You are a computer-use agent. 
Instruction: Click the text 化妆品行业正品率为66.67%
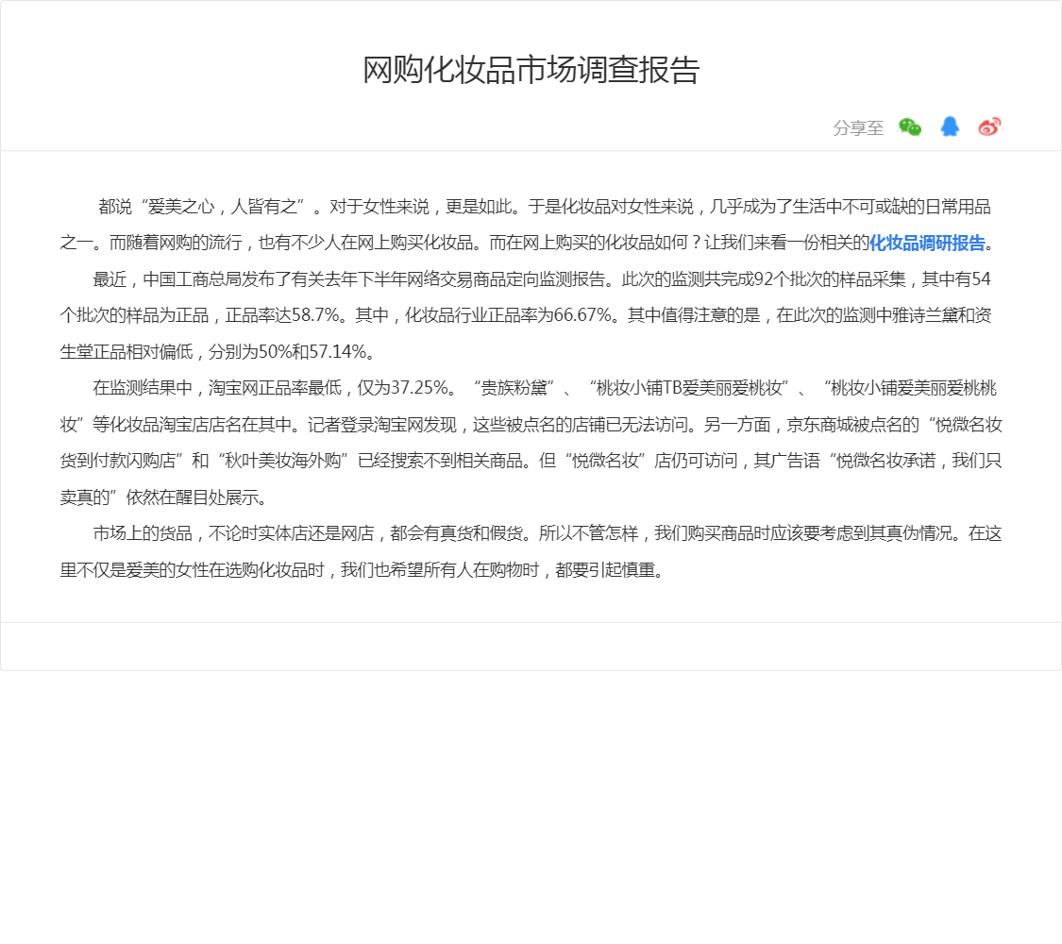(x=509, y=315)
